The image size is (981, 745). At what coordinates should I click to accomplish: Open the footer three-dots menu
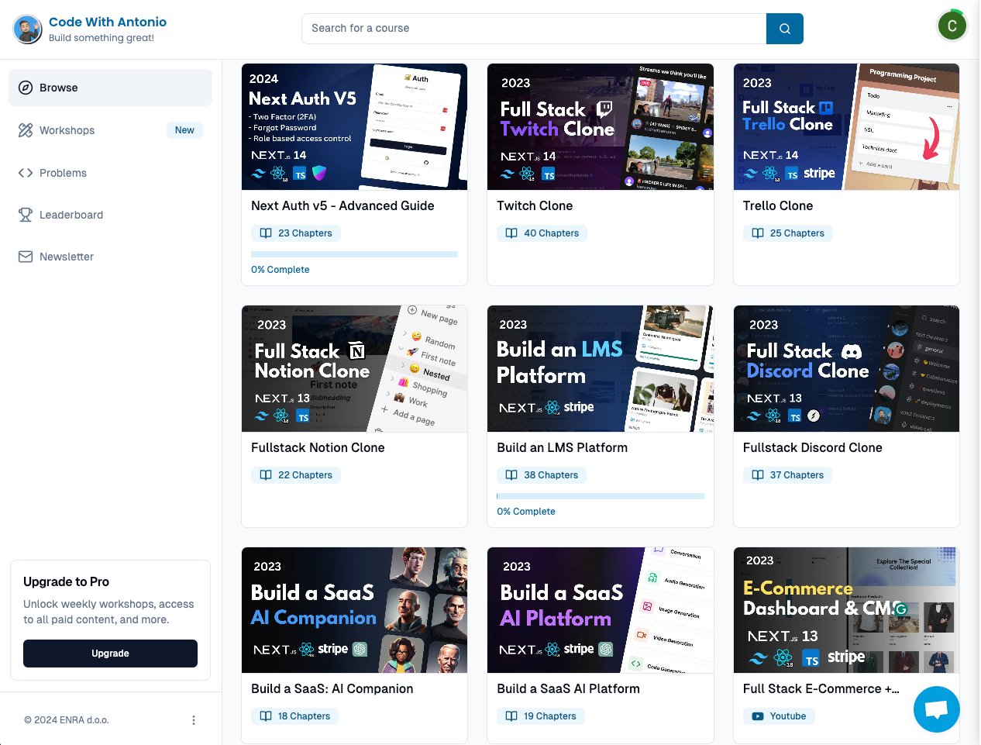(194, 720)
